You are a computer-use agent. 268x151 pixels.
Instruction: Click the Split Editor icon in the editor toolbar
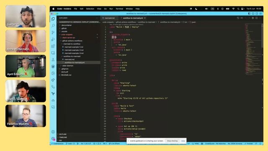tap(257, 18)
